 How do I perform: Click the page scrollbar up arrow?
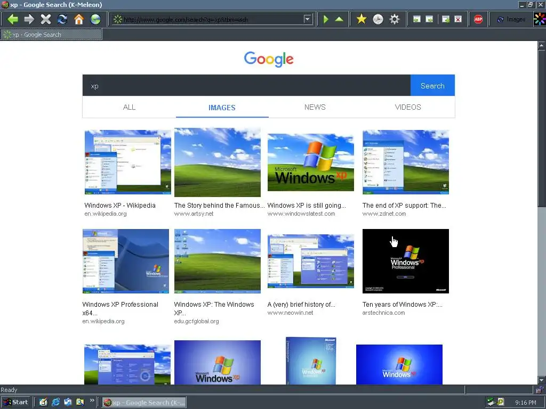coord(542,45)
